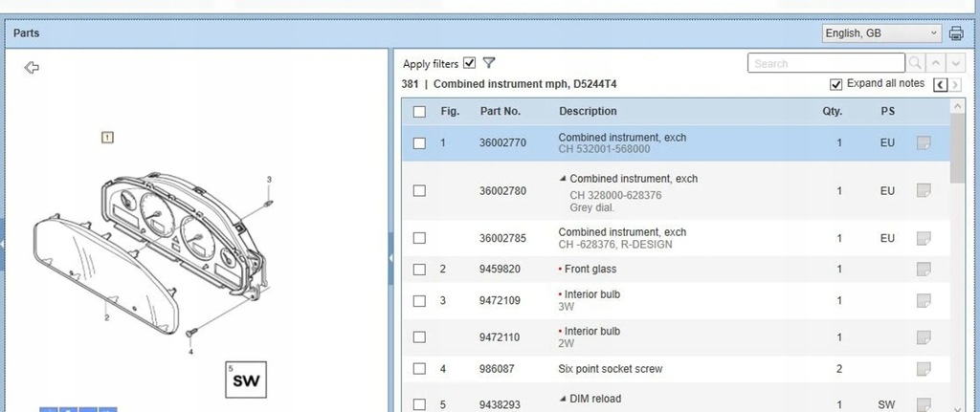
Task: Click callout number 3 in the diagram
Action: click(269, 180)
